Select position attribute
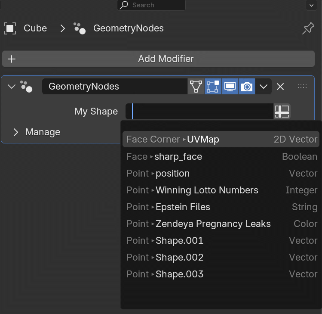This screenshot has width=322, height=314. coord(221,174)
